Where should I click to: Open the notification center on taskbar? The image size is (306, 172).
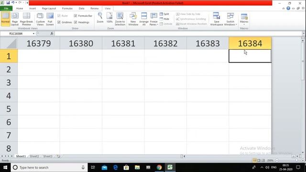click(298, 167)
